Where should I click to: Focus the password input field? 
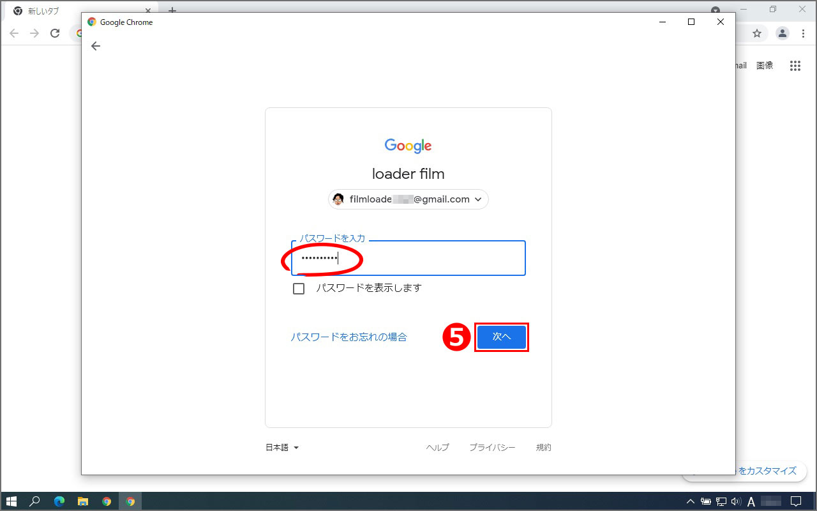click(x=408, y=258)
